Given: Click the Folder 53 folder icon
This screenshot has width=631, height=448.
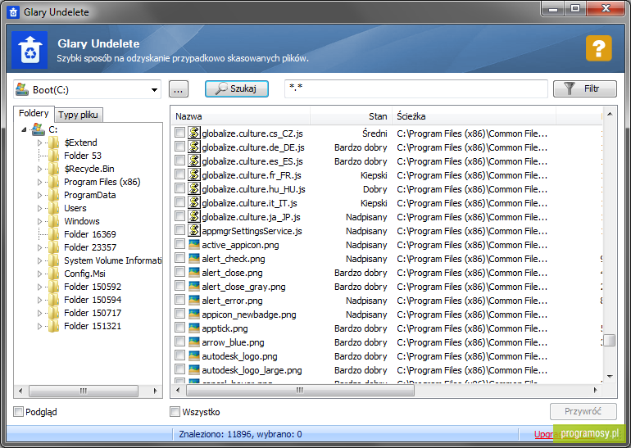Looking at the screenshot, I should (x=53, y=156).
